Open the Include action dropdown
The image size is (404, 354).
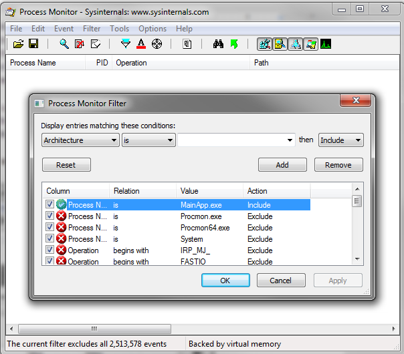341,140
